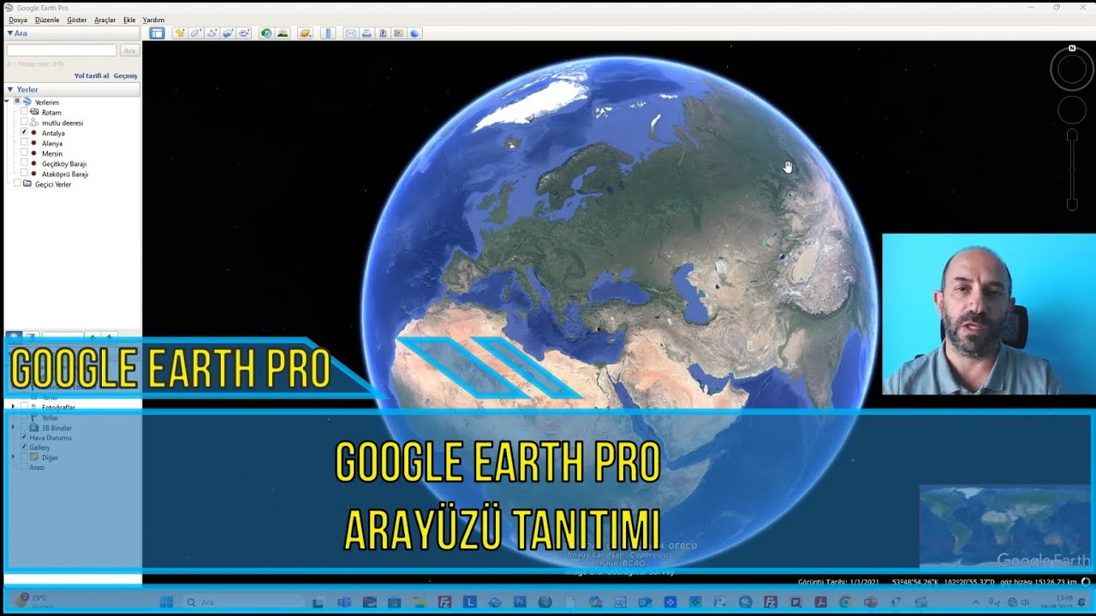Image resolution: width=1096 pixels, height=616 pixels.
Task: Click the Save Image toolbar icon
Action: tap(383, 33)
